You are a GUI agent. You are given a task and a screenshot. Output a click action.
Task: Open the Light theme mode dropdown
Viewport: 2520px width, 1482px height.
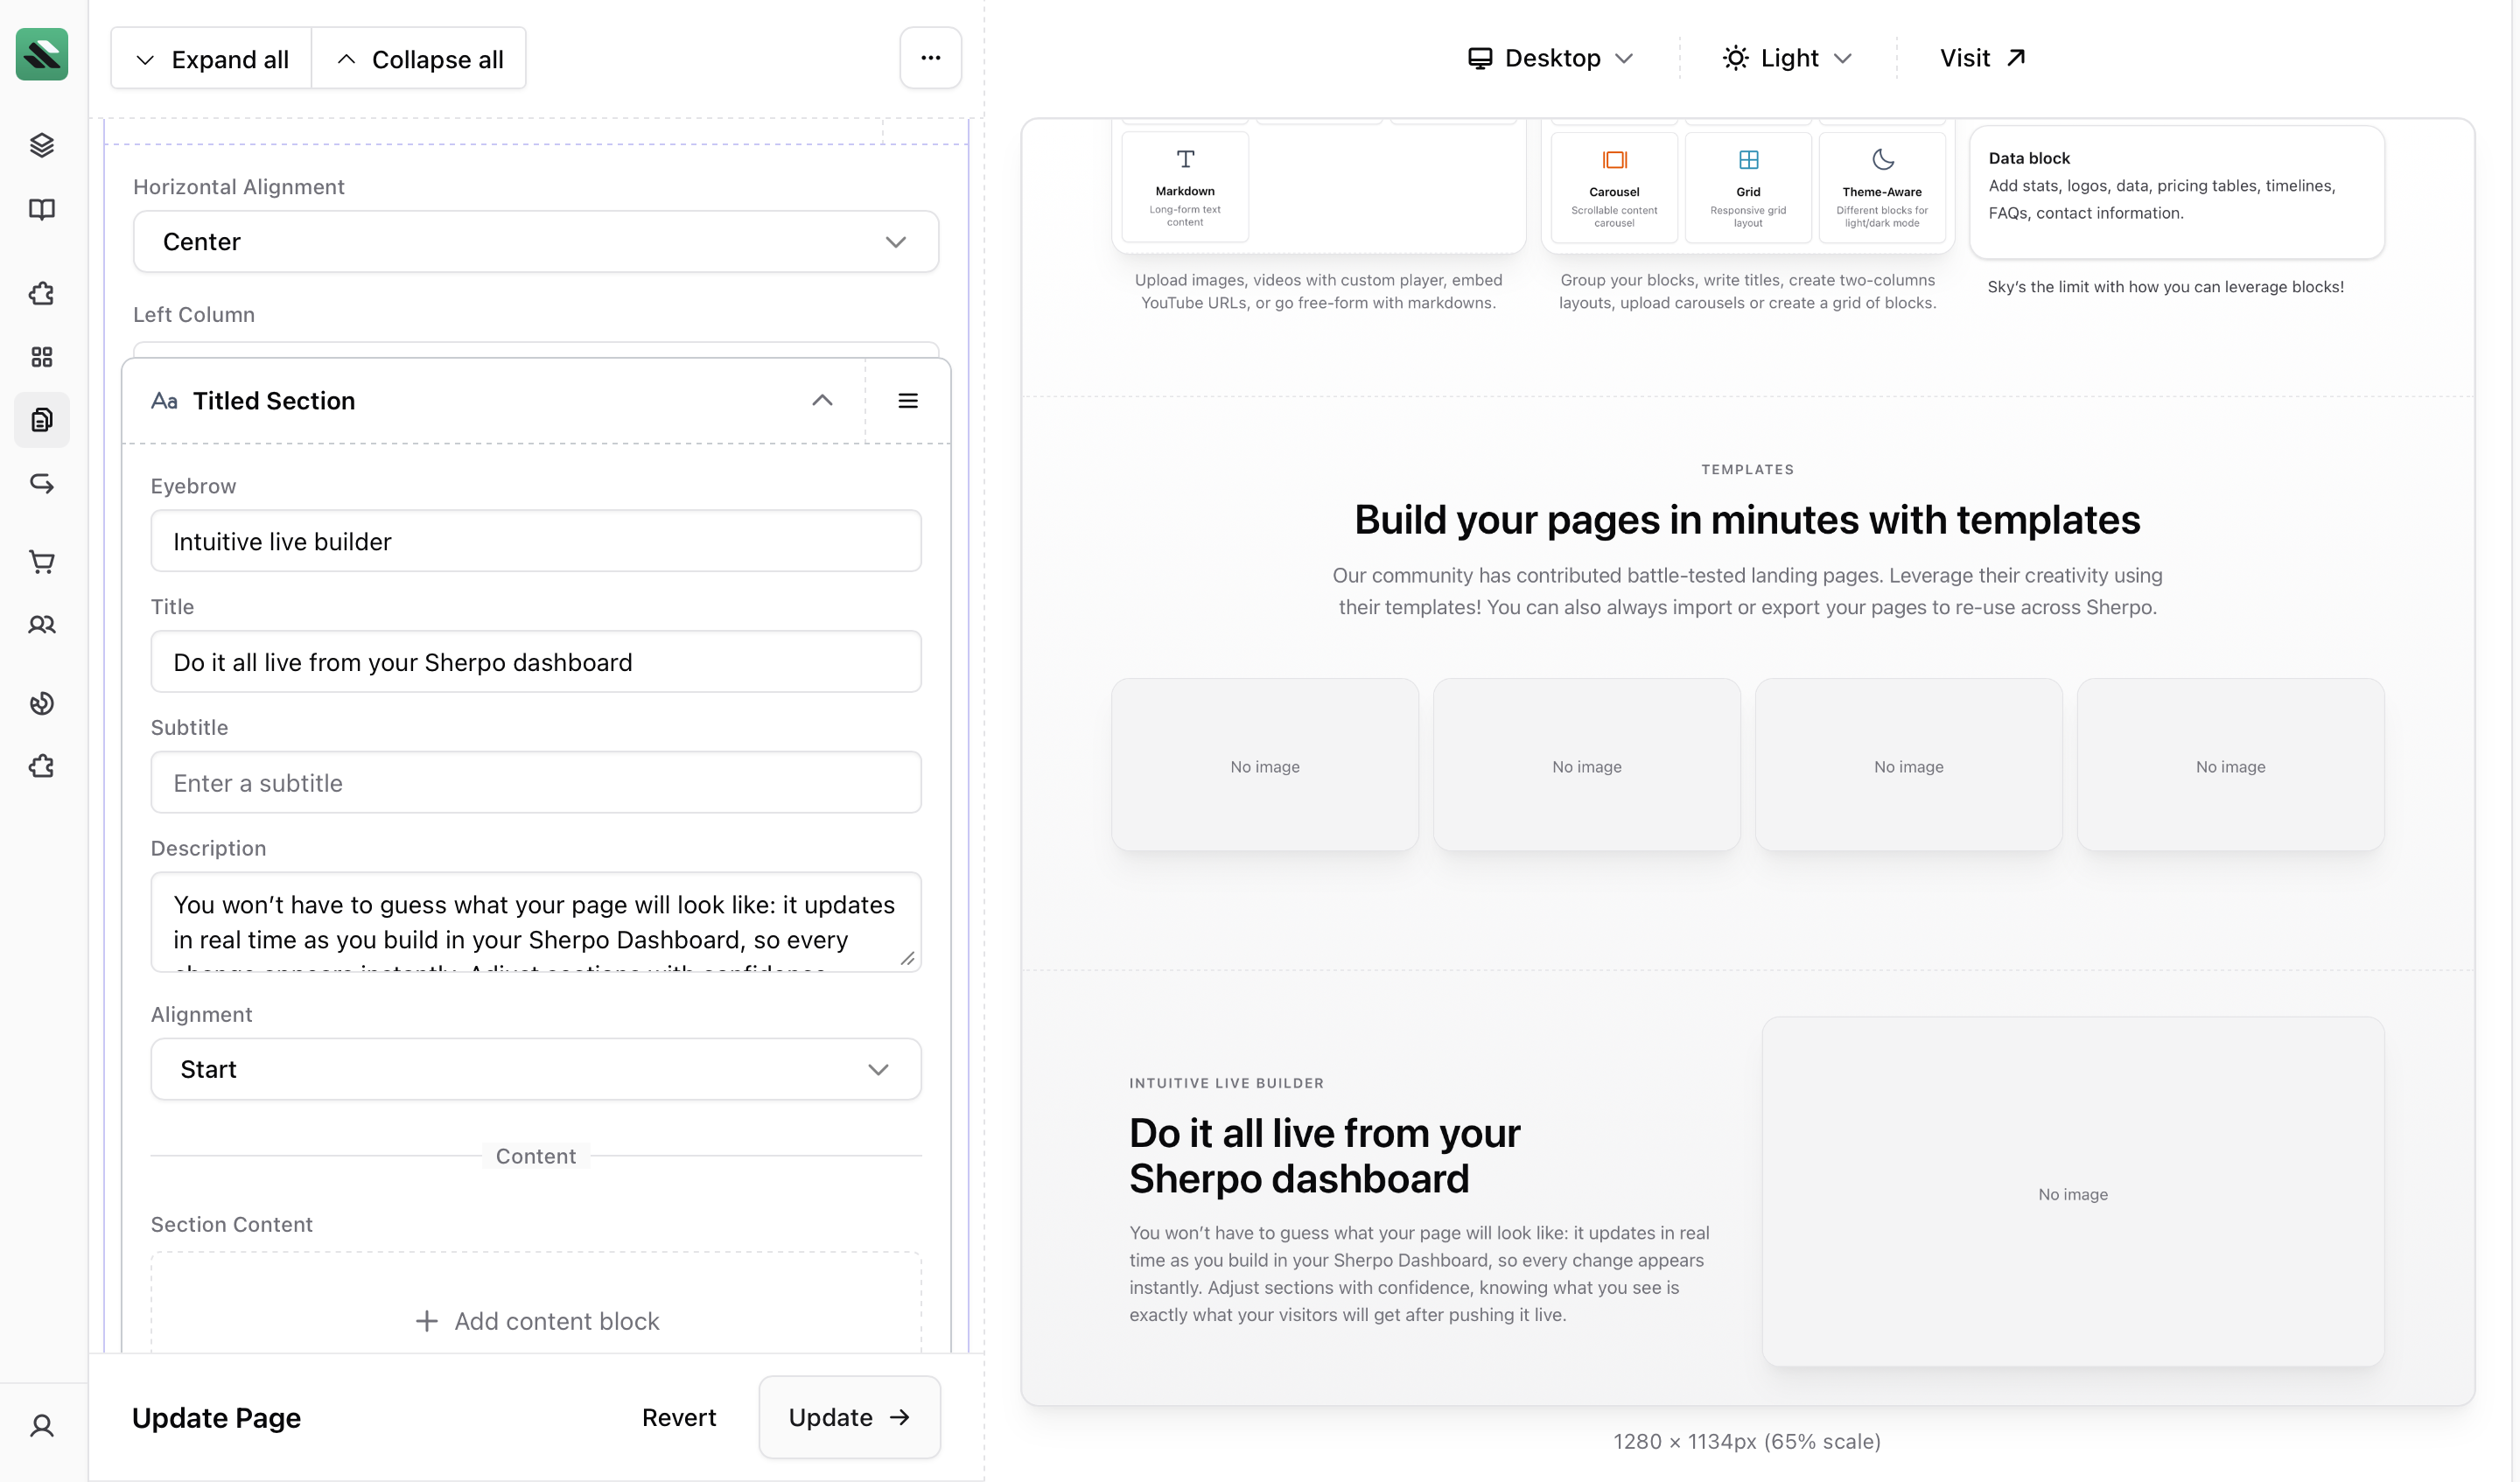[x=1787, y=58]
